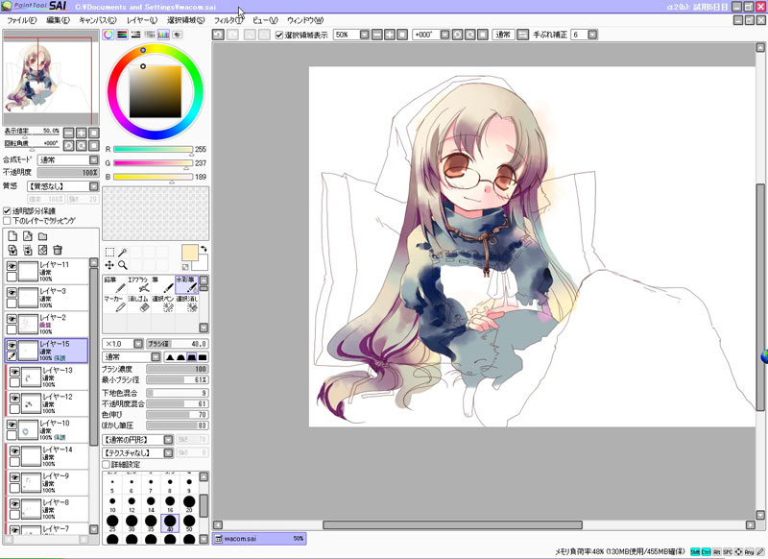
Task: Open the ×1.0 brush size multiplier dropdown
Action: 123,344
